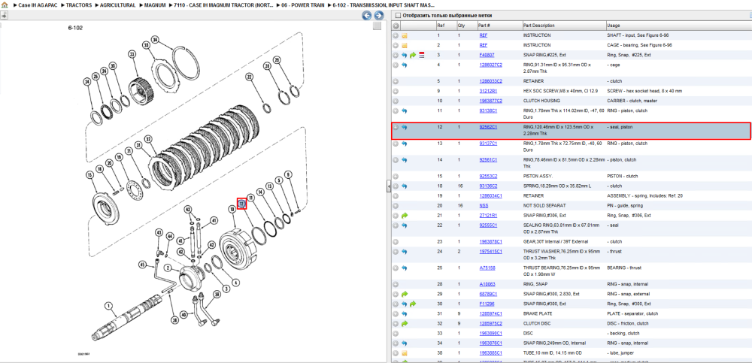Image resolution: width=752 pixels, height=363 pixels.
Task: Click blue arrow icon on Ref 31 row
Action: [405, 313]
